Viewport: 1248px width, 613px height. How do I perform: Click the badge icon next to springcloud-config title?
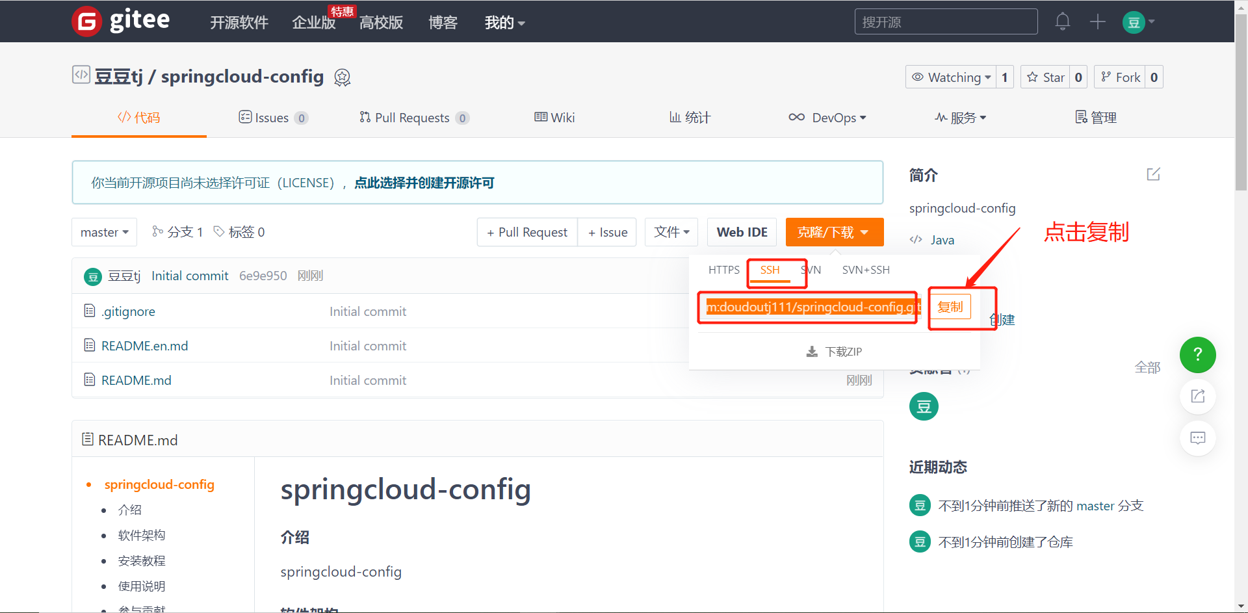342,77
